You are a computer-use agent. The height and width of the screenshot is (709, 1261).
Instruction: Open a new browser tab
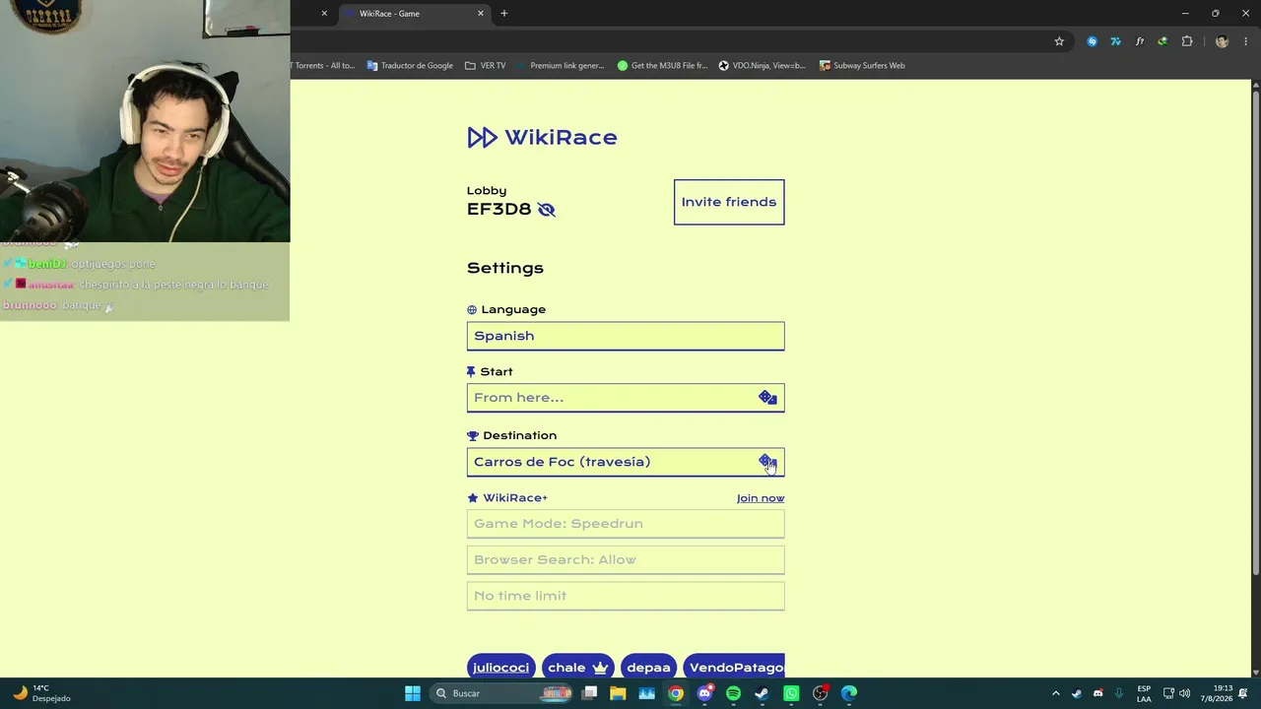point(504,14)
